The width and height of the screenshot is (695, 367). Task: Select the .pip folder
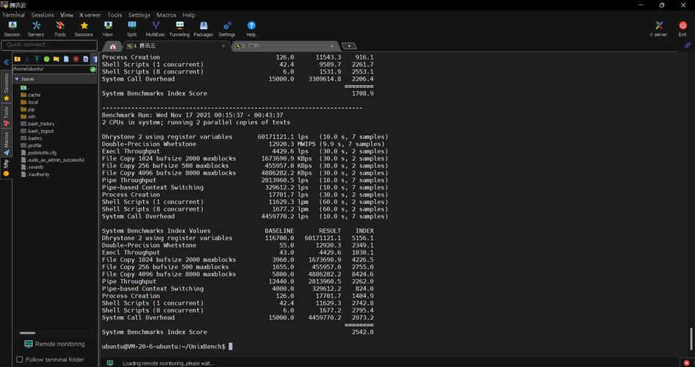[x=27, y=109]
